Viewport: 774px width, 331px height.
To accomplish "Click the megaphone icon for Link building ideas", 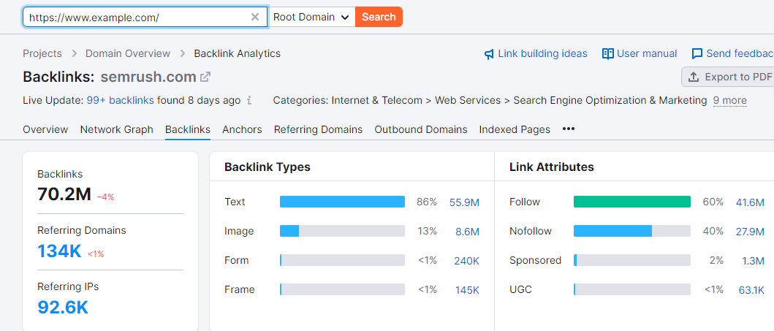I will 489,54.
